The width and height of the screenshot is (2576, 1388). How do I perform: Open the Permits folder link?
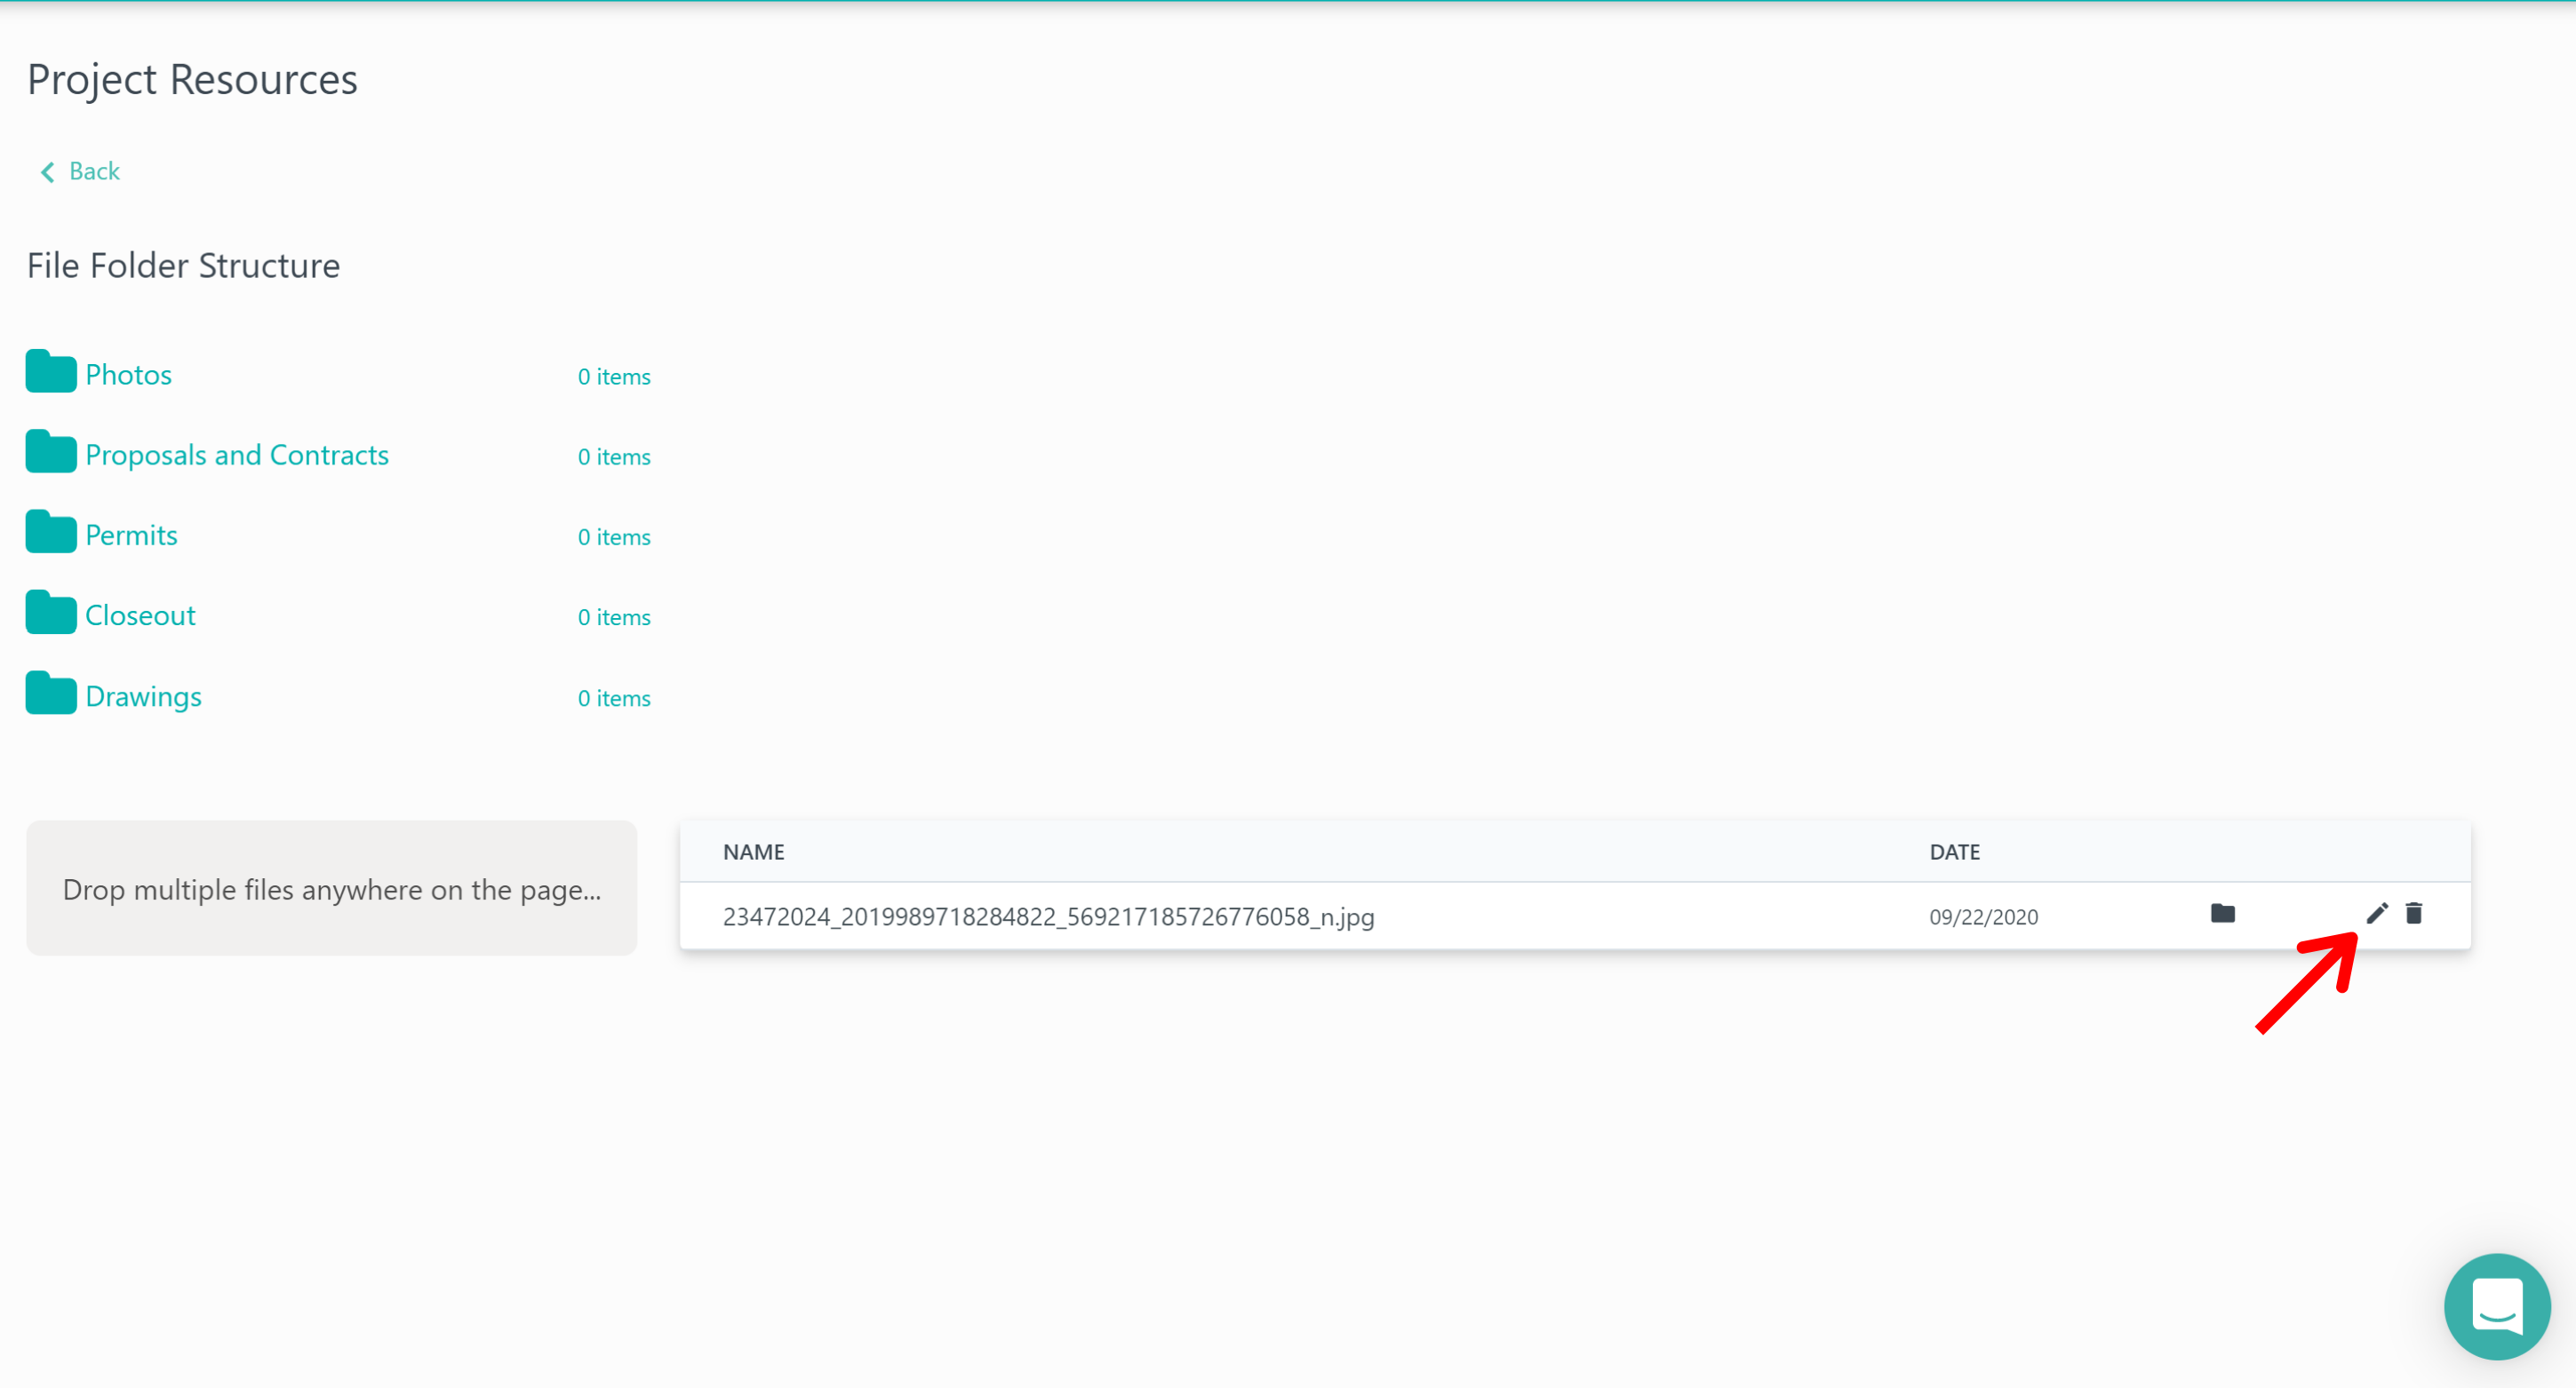(131, 535)
